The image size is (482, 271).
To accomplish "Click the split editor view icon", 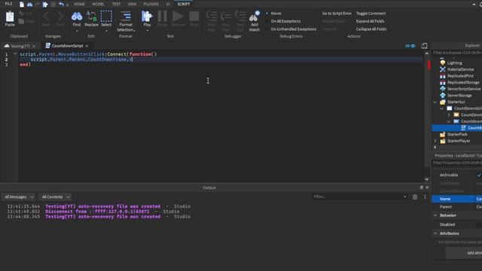I will (x=424, y=46).
